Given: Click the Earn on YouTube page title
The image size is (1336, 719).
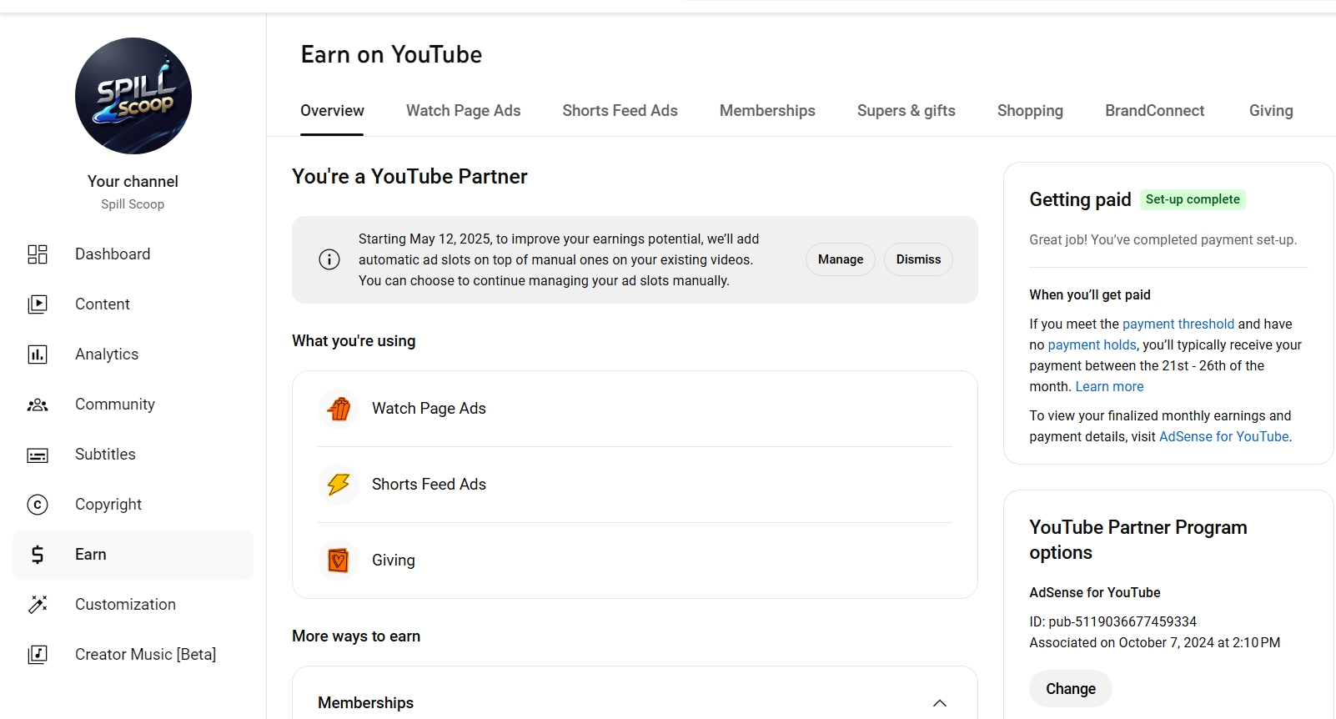Looking at the screenshot, I should point(391,54).
